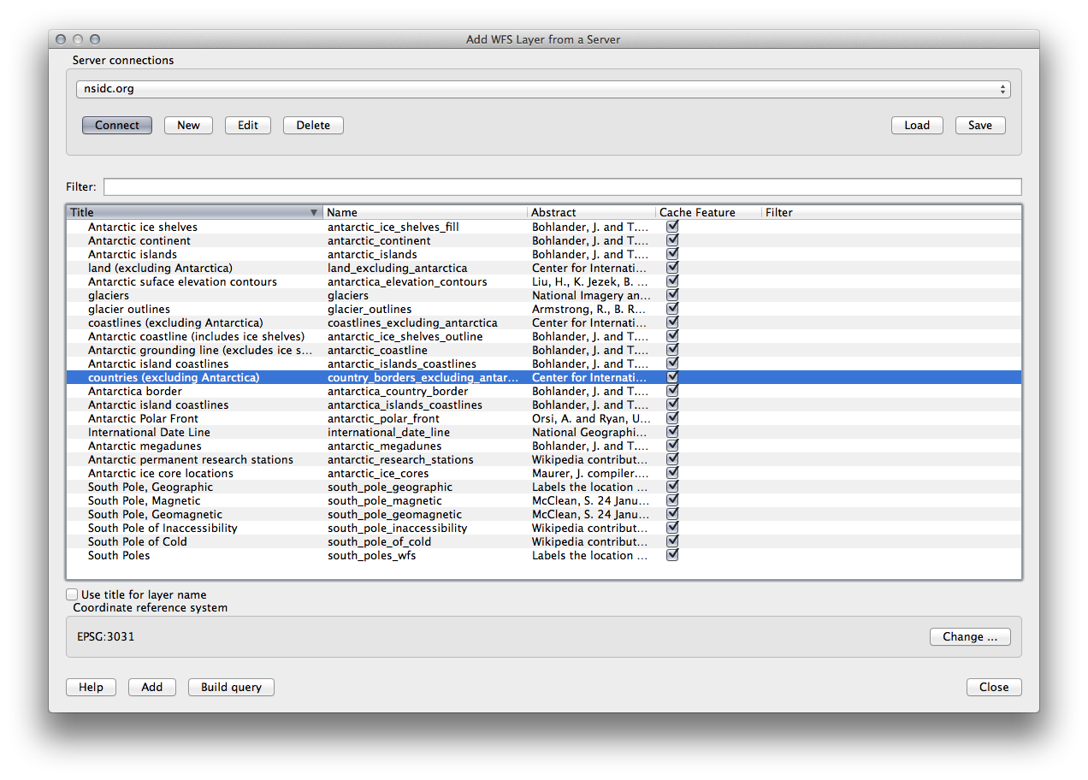
Task: Toggle Cache Feature for South Poles row
Action: click(x=671, y=554)
